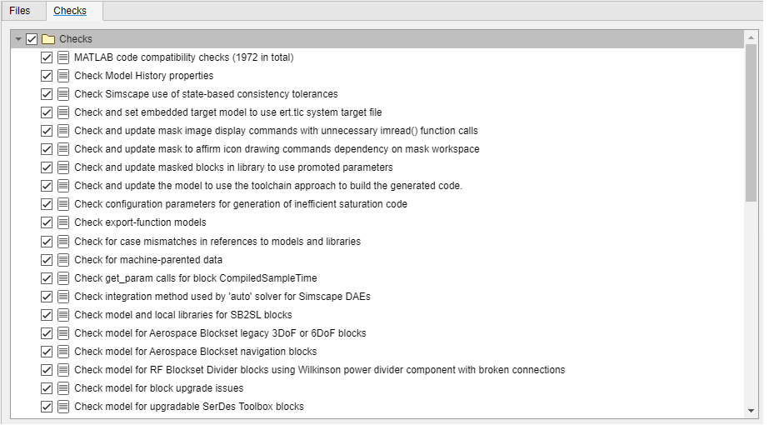
Task: Uncheck the top-level Checks folder checkbox
Action: point(32,39)
